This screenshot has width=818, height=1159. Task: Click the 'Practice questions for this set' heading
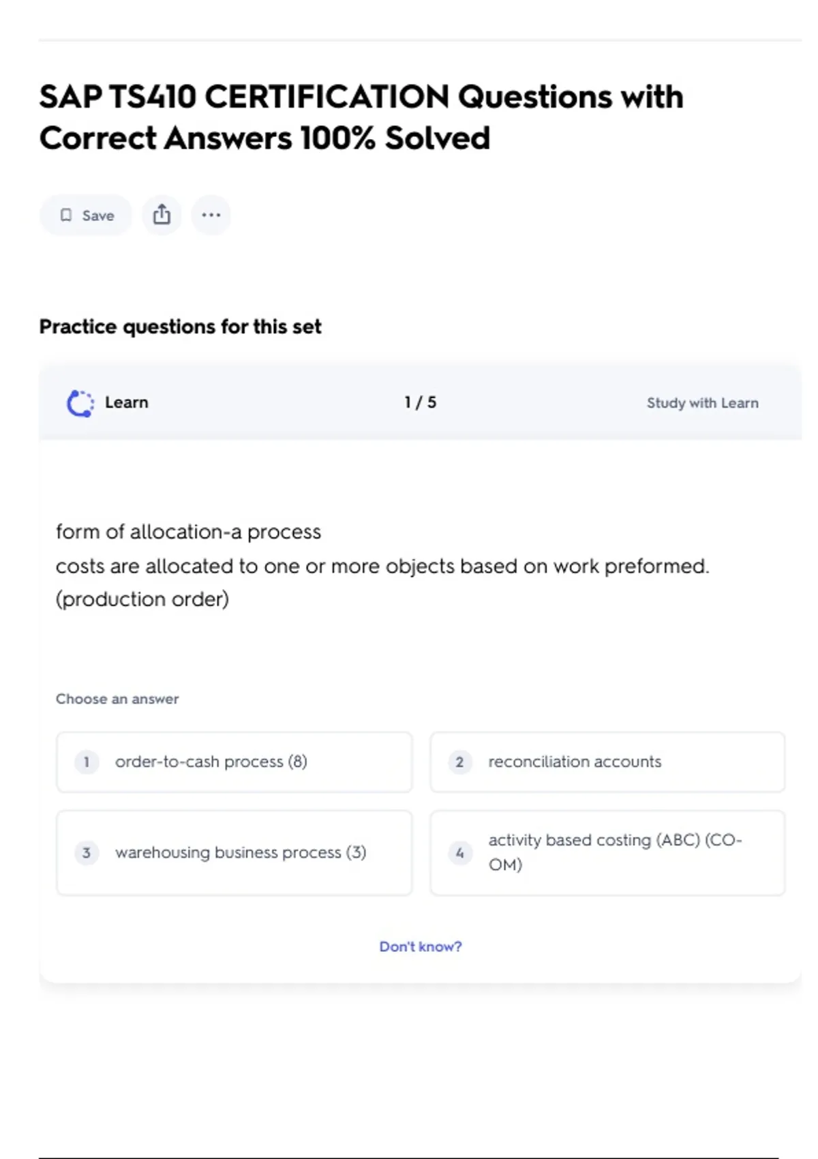tap(180, 327)
